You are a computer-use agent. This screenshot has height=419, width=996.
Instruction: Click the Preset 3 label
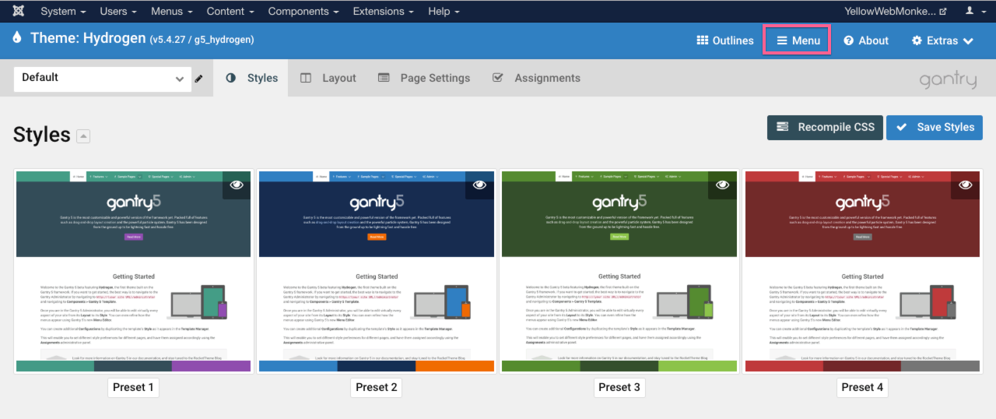click(x=619, y=387)
